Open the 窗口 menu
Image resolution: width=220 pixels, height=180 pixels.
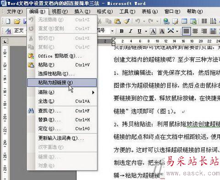pyautogui.click(x=172, y=11)
